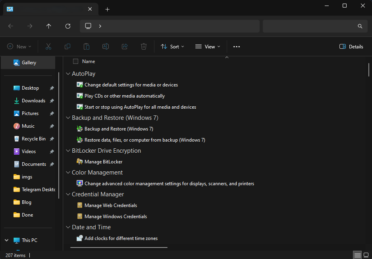Open Pictures in the sidebar
The height and width of the screenshot is (259, 372).
(30, 113)
